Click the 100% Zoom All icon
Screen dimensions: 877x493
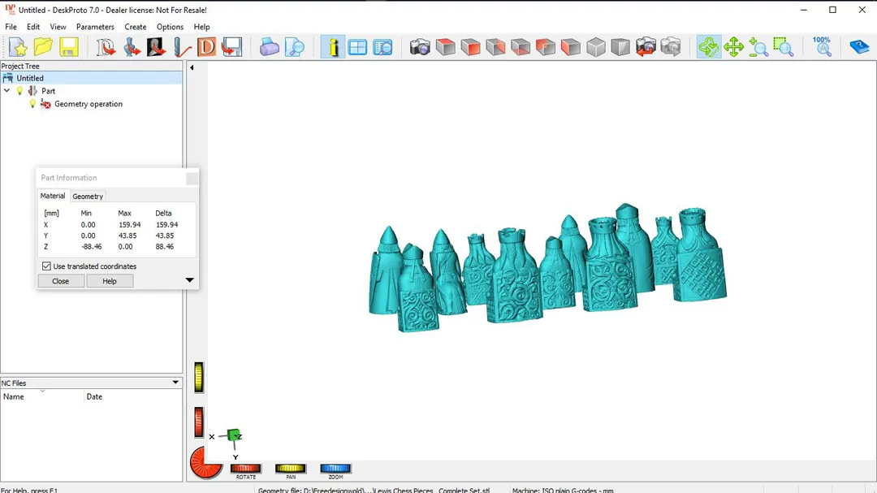point(822,47)
